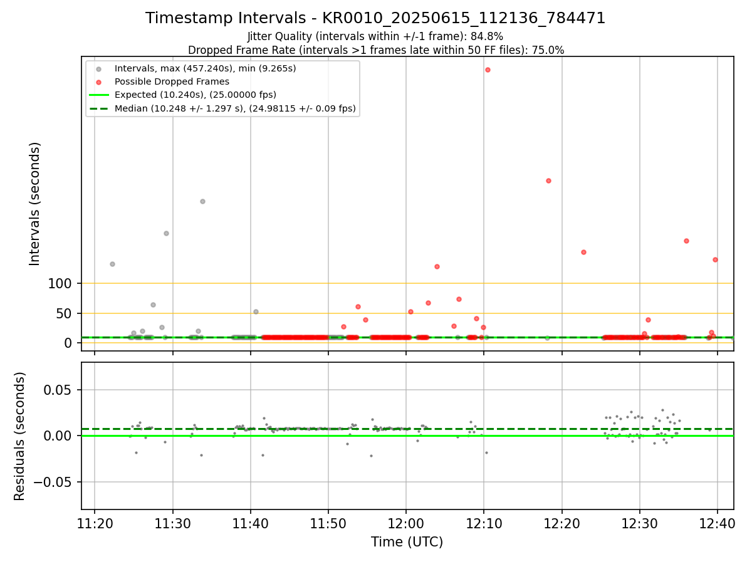Select the 'Expected (10.240s), (25.00000 fps)' legend entry
The image size is (752, 564).
[x=196, y=95]
